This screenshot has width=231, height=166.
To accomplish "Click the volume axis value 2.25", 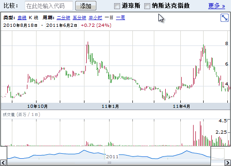I will 221,132.
